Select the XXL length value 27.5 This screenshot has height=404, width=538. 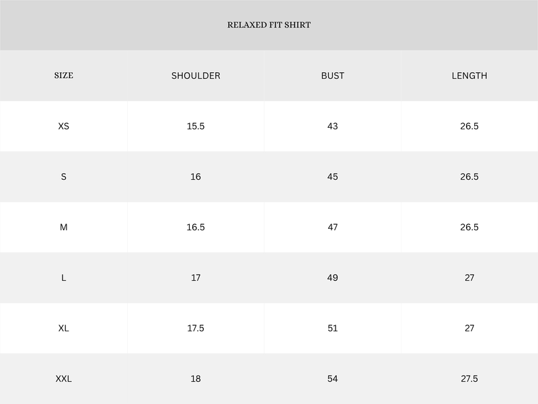pos(469,378)
